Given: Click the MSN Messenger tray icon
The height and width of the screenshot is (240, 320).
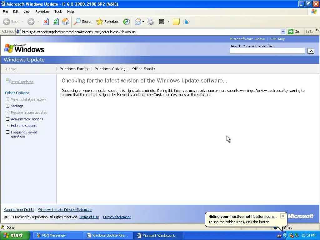Looking at the screenshot, I should coord(291,236).
